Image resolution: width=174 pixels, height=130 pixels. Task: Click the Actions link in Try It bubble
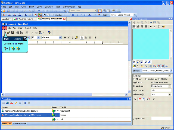point(18,39)
